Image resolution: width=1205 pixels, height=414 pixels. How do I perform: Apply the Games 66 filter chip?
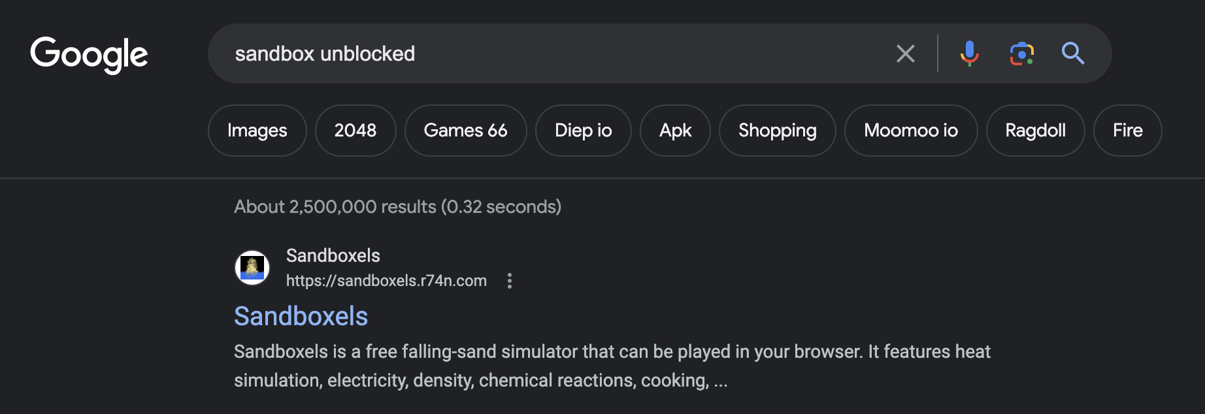click(465, 131)
